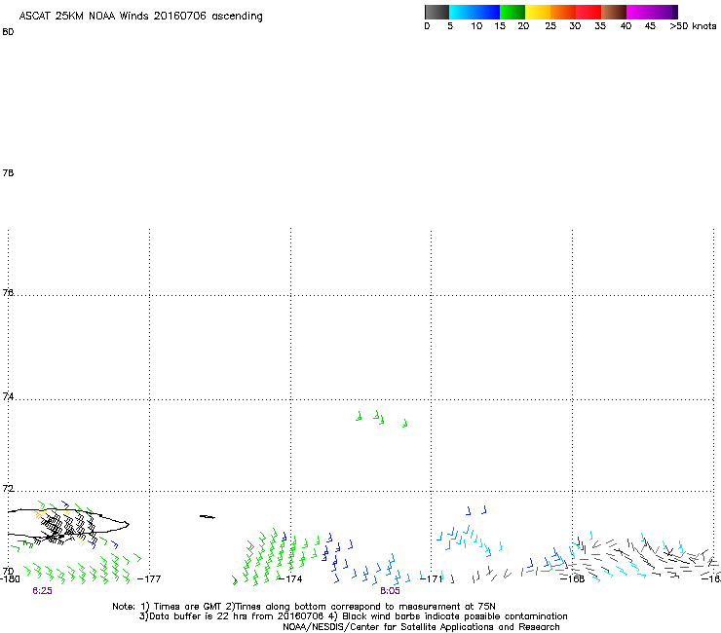Click the "-177" longitude axis label
Image resolution: width=721 pixels, height=633 pixels.
(x=149, y=578)
